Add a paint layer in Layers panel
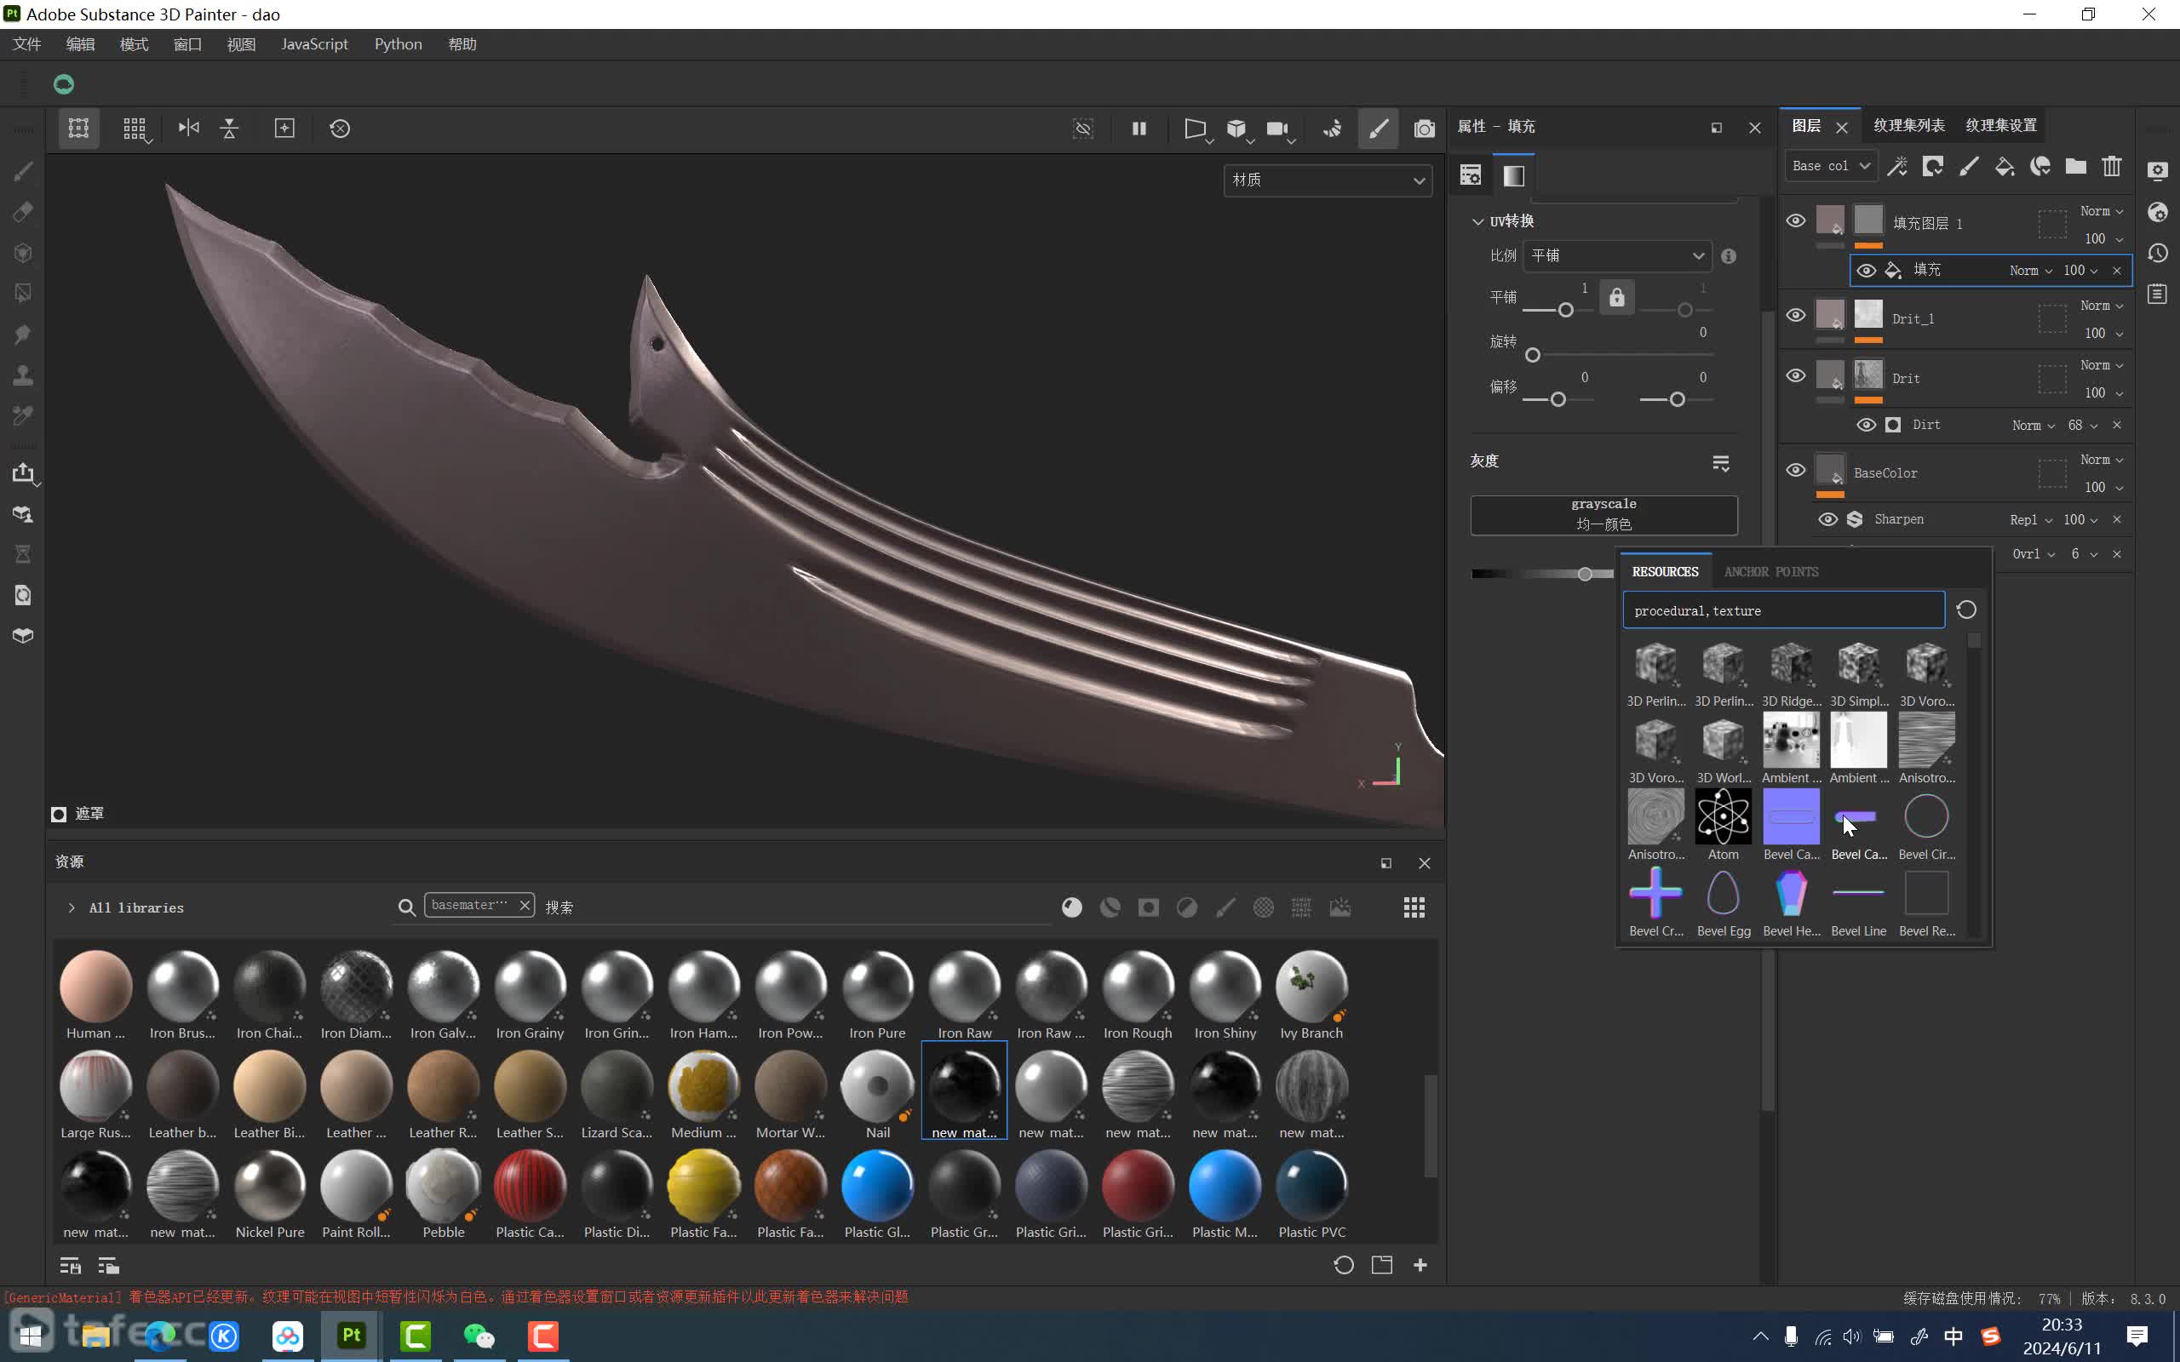The width and height of the screenshot is (2180, 1362). click(1969, 166)
